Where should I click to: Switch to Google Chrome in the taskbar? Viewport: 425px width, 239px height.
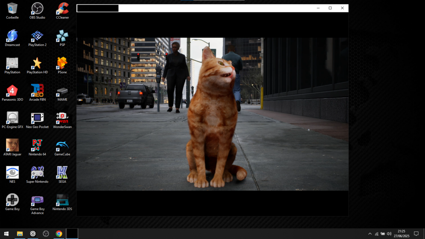59,233
